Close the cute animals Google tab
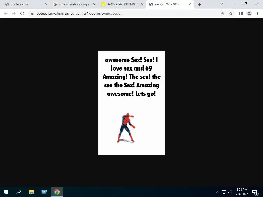Image resolution: width=263 pixels, height=197 pixels. pos(94,4)
